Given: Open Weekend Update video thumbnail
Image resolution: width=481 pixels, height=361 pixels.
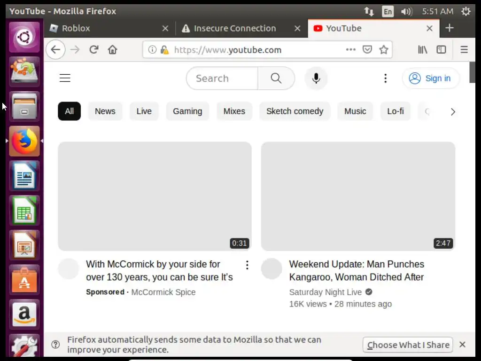Looking at the screenshot, I should coord(358,196).
